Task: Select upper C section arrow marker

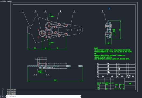Action: [x=51, y=16]
